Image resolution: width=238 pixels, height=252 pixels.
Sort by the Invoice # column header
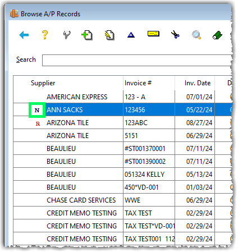click(138, 83)
